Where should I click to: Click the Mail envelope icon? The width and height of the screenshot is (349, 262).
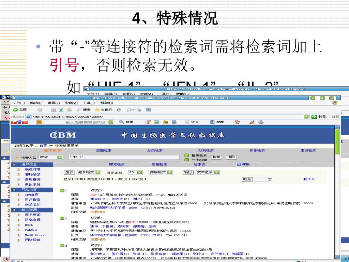pos(129,110)
